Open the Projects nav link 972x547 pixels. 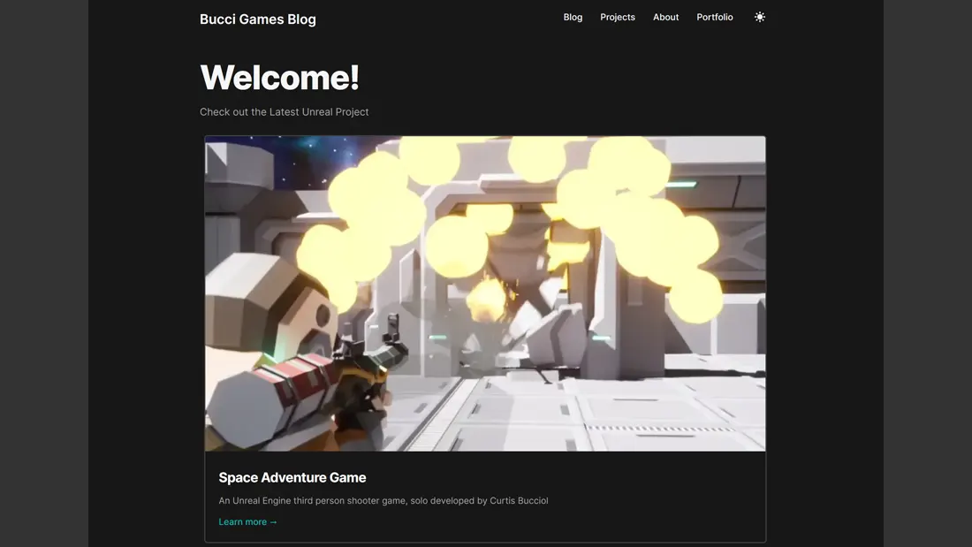(618, 18)
